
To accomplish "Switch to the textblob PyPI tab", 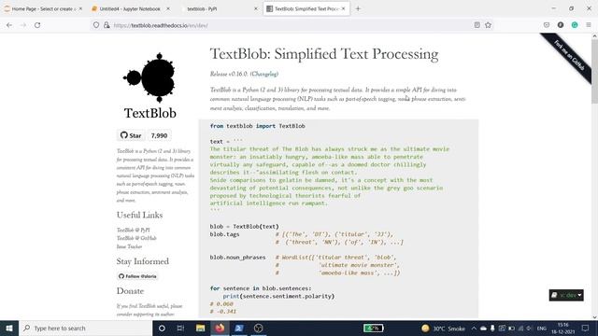I will (x=219, y=8).
